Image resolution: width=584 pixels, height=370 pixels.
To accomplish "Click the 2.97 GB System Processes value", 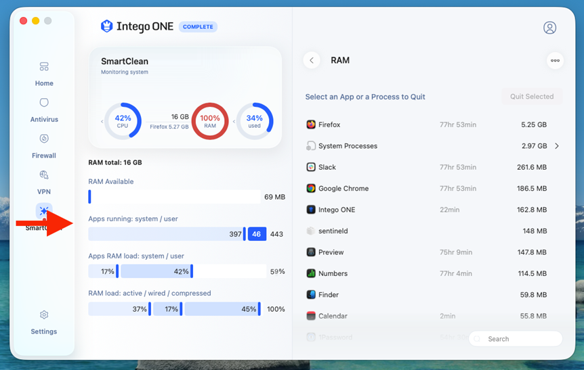I will coord(534,146).
